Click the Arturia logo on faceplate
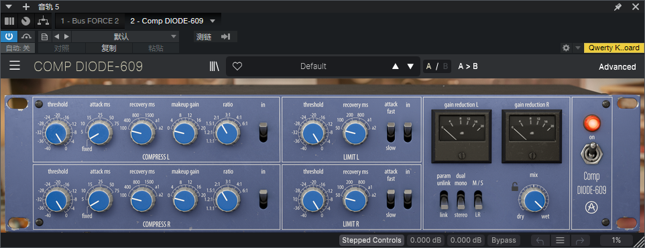645x248 pixels. 591,208
